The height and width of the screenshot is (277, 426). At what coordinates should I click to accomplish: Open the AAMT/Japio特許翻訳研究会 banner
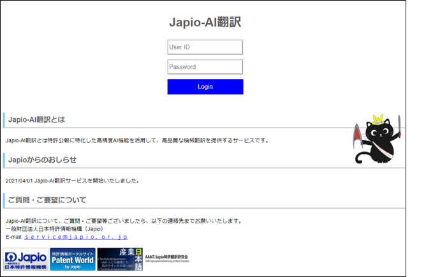(167, 258)
